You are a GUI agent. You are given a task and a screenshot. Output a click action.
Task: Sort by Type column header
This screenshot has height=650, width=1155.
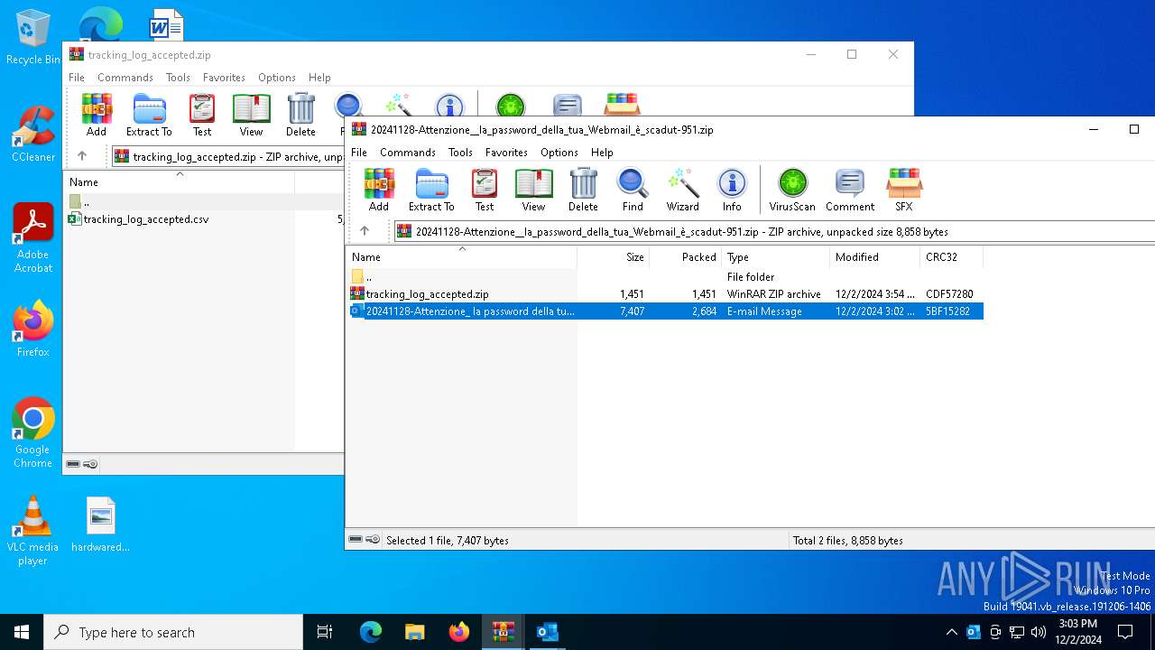(775, 257)
